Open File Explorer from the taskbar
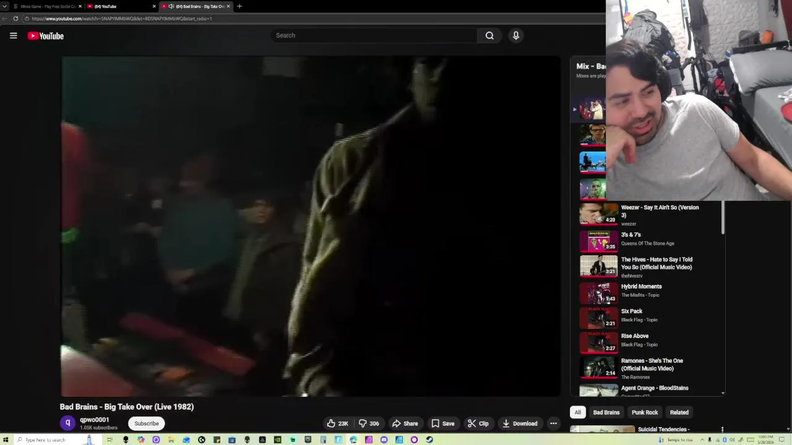 point(171,439)
